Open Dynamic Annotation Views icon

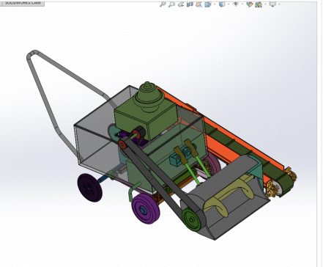[199, 4]
